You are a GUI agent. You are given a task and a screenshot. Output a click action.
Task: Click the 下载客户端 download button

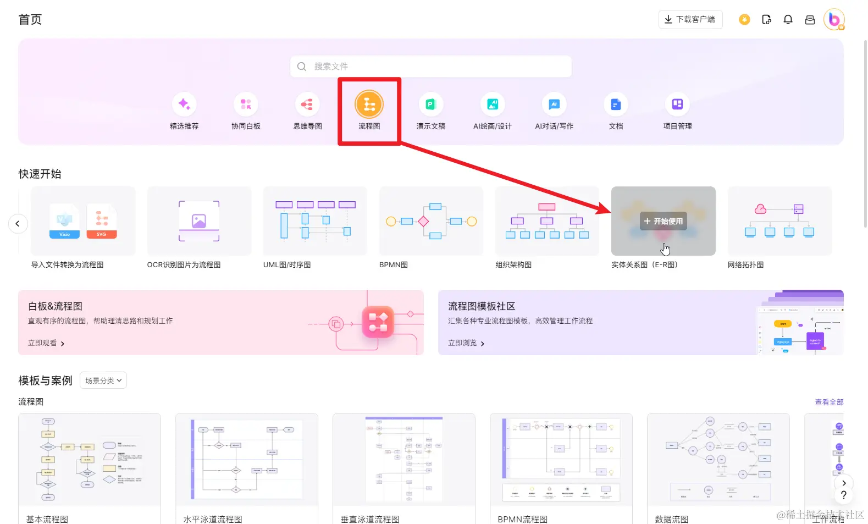(690, 19)
